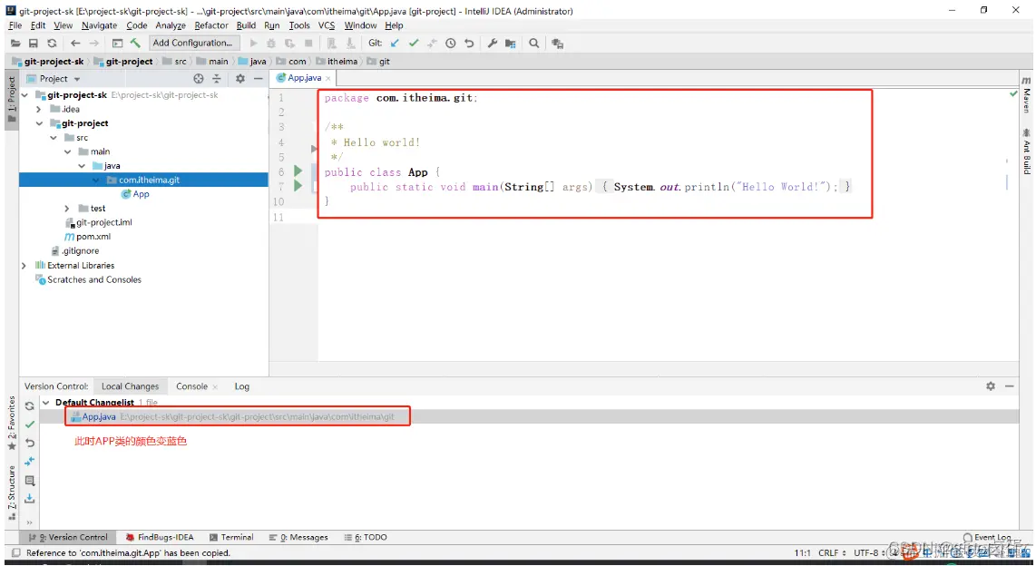This screenshot has width=1036, height=566.
Task: Update project using the blue Git arrow
Action: tap(395, 44)
